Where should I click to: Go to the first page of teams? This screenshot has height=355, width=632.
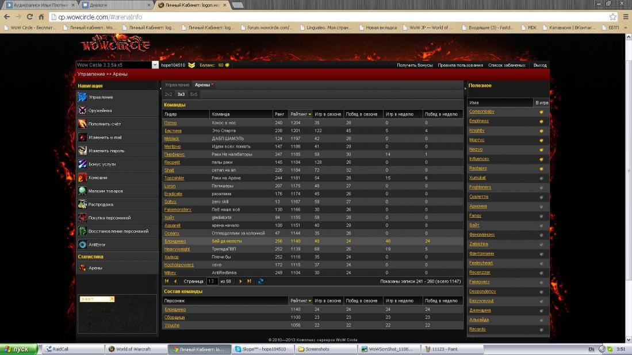(167, 281)
